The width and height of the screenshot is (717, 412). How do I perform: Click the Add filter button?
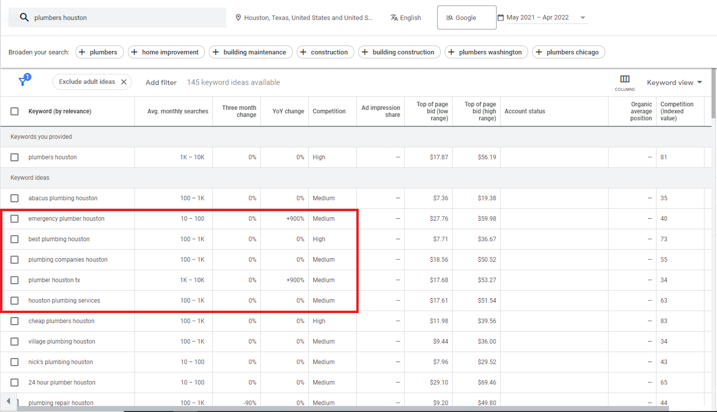coord(161,82)
